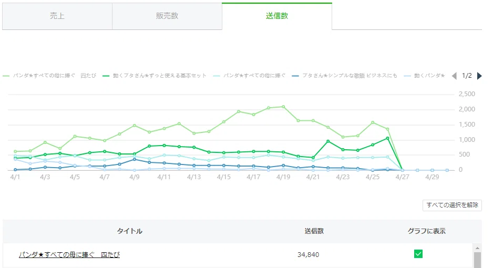
Task: Toggle legend item ブタさん★シンプルな敬語 ビジネスにも
Action: click(x=344, y=76)
